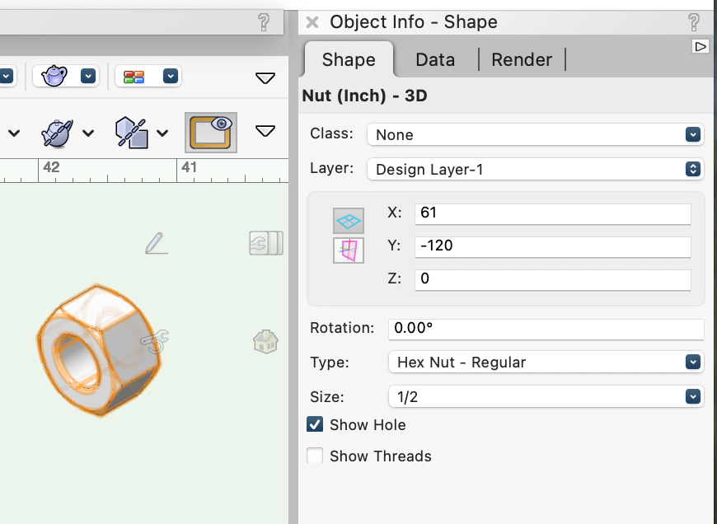Click inside the Rotation input field
Viewport: 717px width, 524px height.
(546, 329)
